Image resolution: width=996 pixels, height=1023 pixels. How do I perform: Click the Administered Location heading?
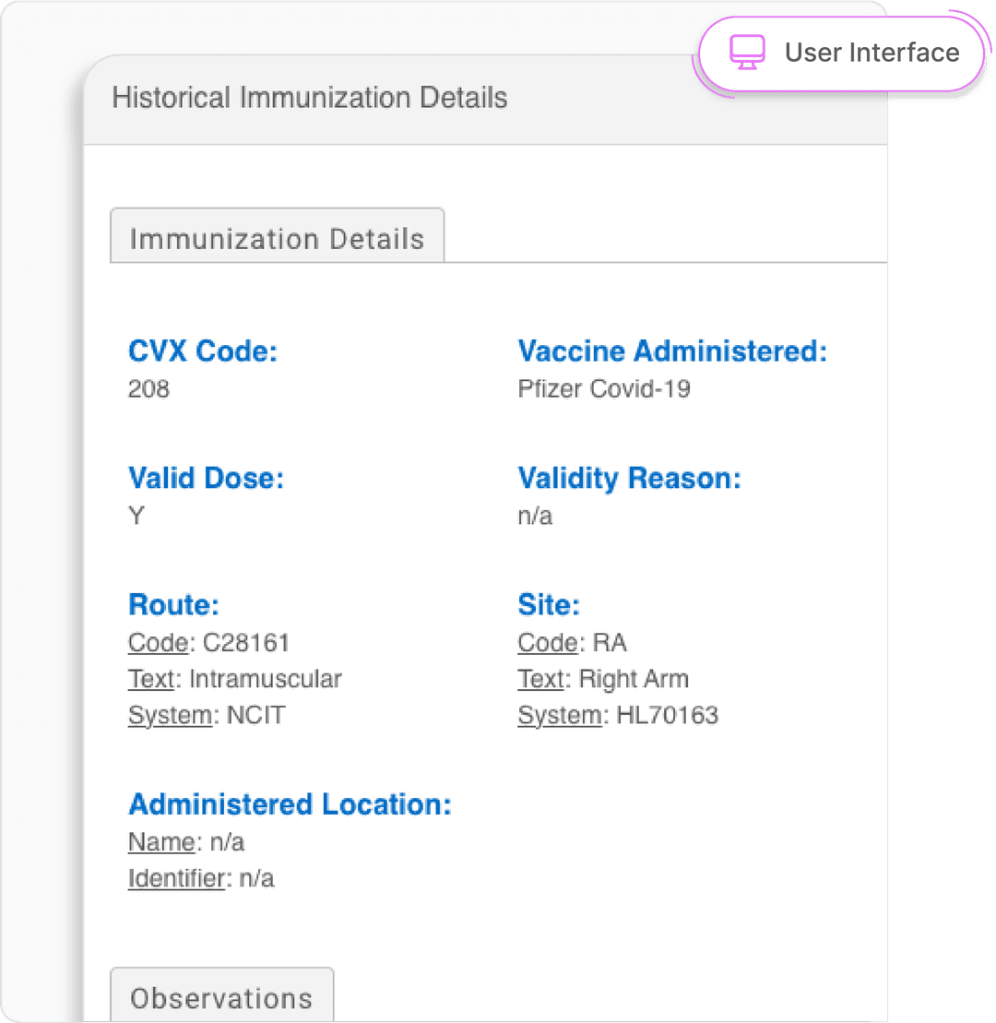point(290,804)
